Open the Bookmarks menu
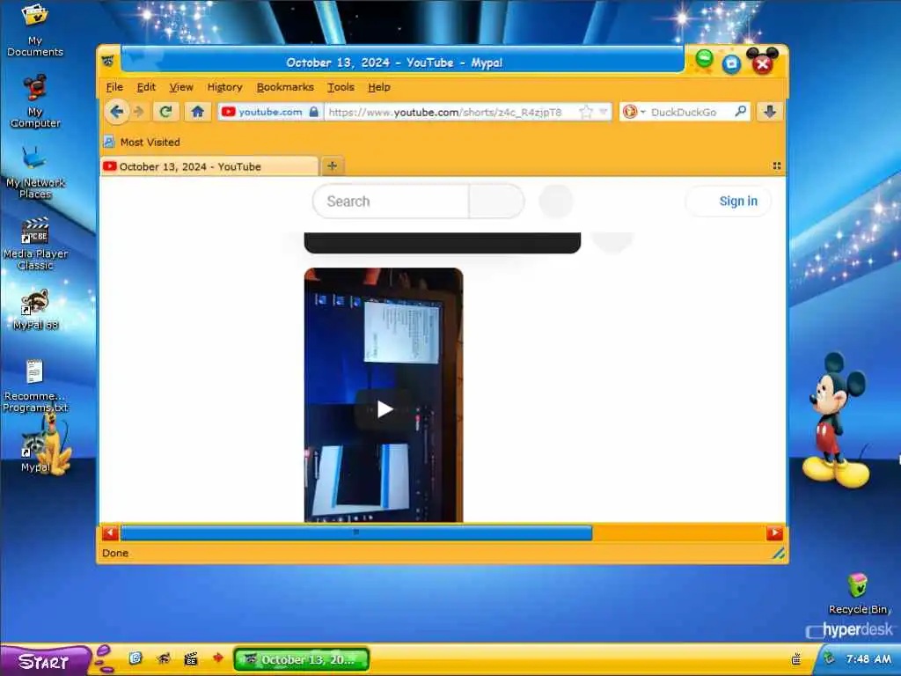The height and width of the screenshot is (676, 901). pyautogui.click(x=285, y=87)
